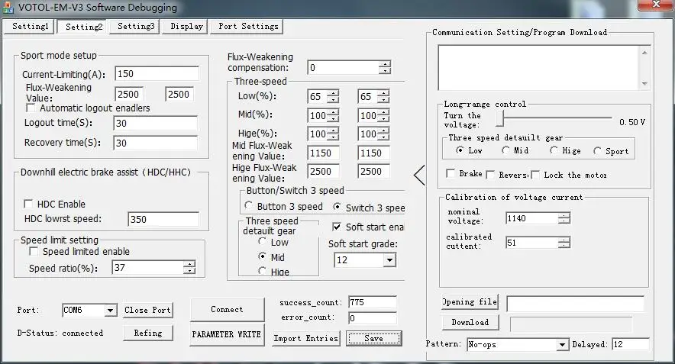Expand the Soft start grade dropdown
The image size is (675, 364).
pos(389,260)
